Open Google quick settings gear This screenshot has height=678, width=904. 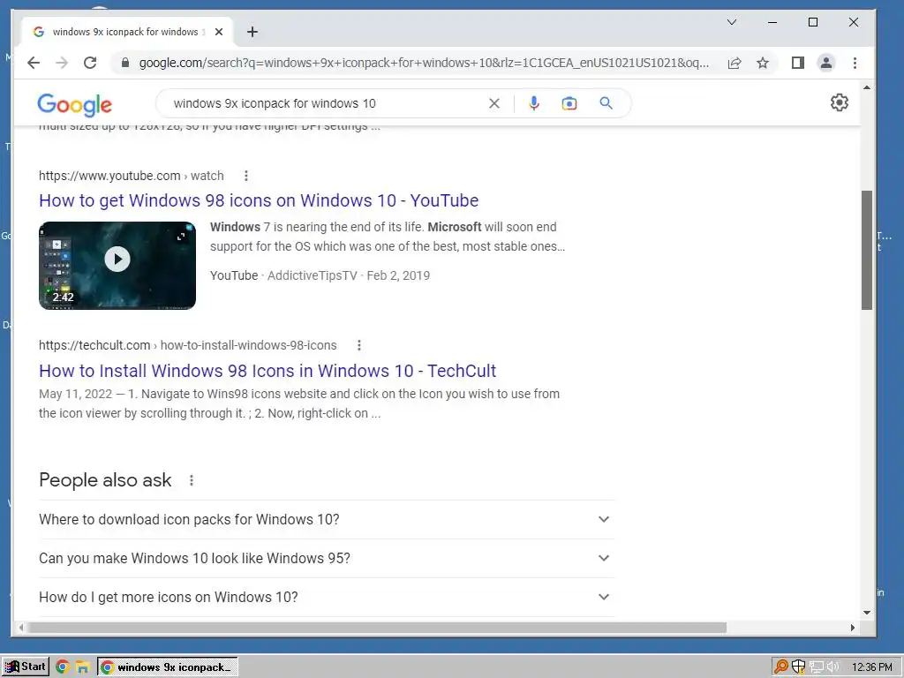click(840, 102)
